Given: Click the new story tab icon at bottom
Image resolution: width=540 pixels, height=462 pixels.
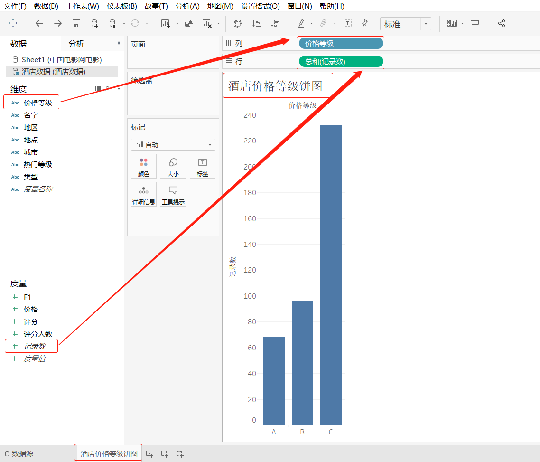Looking at the screenshot, I should pyautogui.click(x=180, y=454).
